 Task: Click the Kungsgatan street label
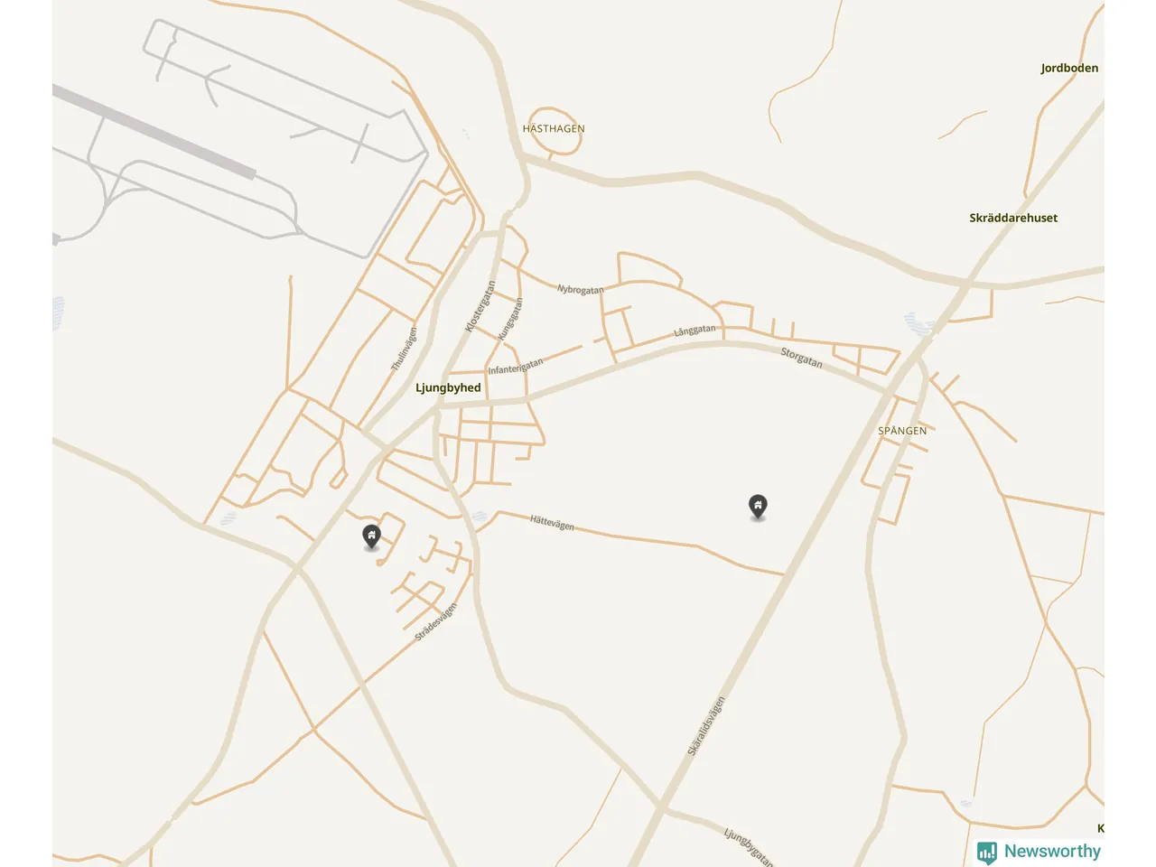pos(510,319)
